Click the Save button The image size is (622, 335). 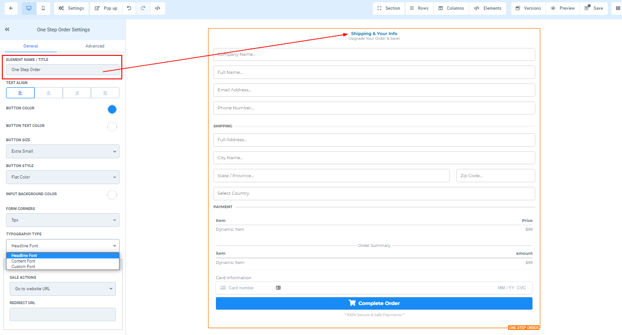pos(593,8)
